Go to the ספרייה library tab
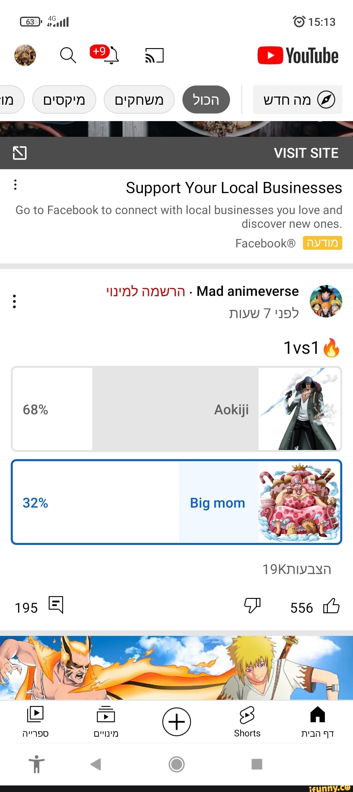 [35, 722]
